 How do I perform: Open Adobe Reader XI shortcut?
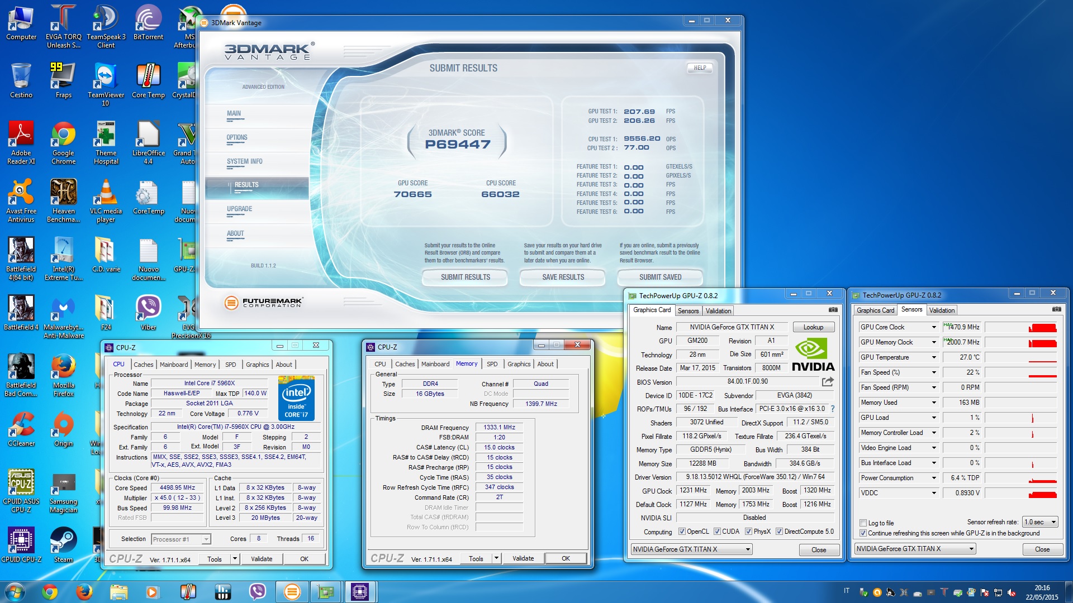tap(21, 143)
